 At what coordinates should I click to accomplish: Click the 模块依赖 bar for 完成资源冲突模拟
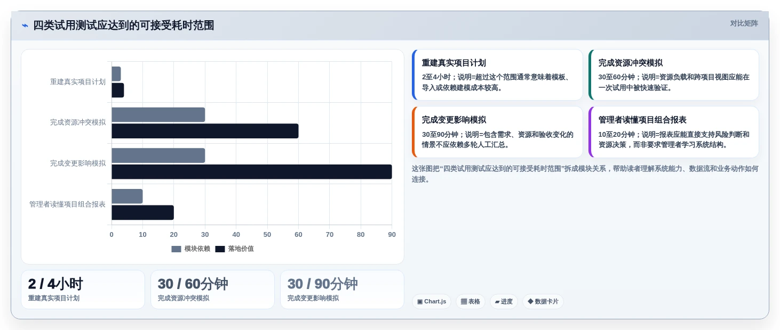pyautogui.click(x=158, y=114)
